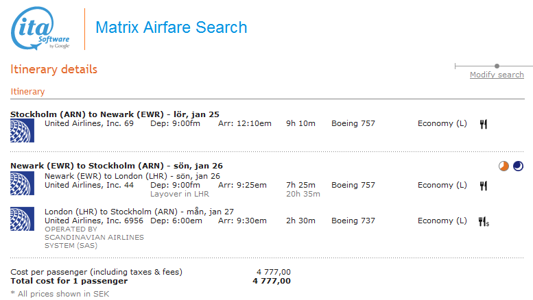The image size is (533, 300).
Task: Open the Modify search link
Action: click(497, 75)
